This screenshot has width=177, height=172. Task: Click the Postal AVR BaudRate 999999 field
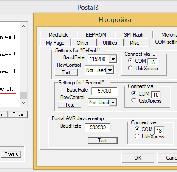coord(98,127)
